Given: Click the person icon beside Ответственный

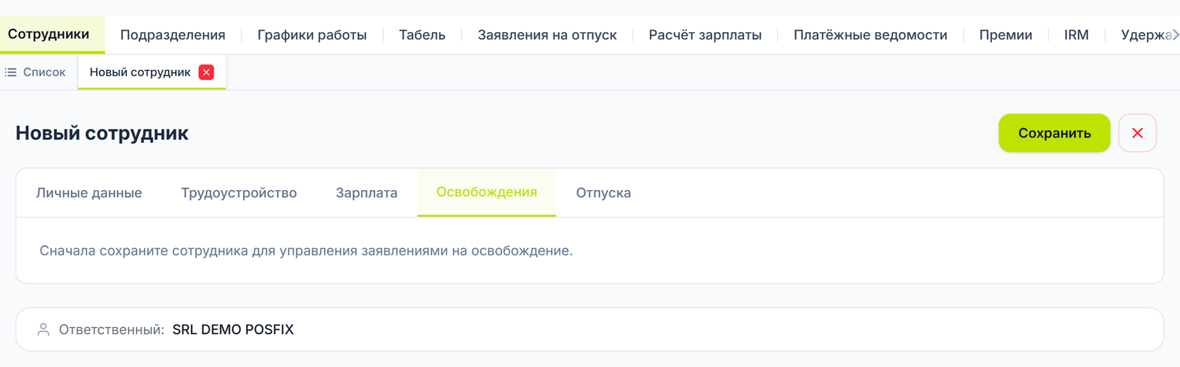Looking at the screenshot, I should 43,330.
